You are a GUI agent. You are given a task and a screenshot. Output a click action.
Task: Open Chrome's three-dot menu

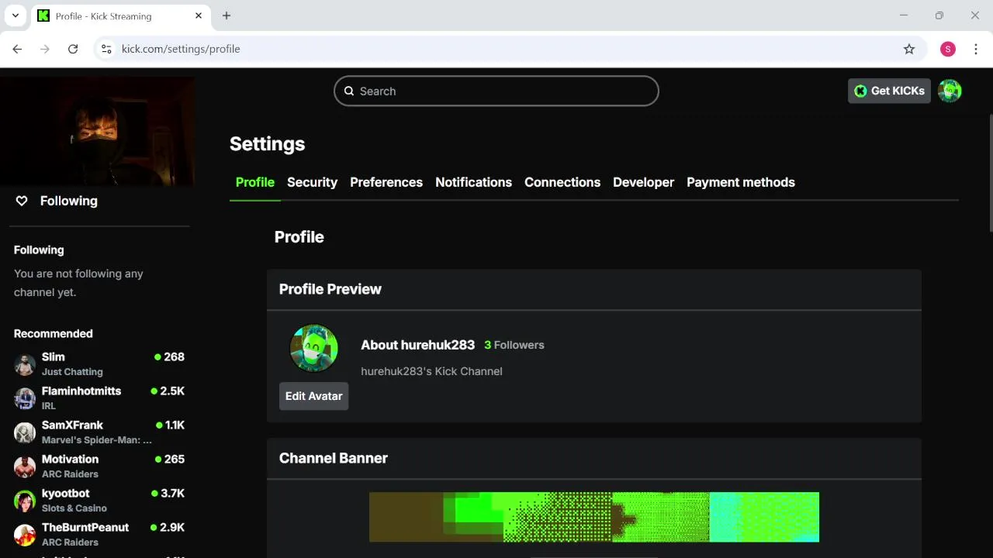point(976,49)
